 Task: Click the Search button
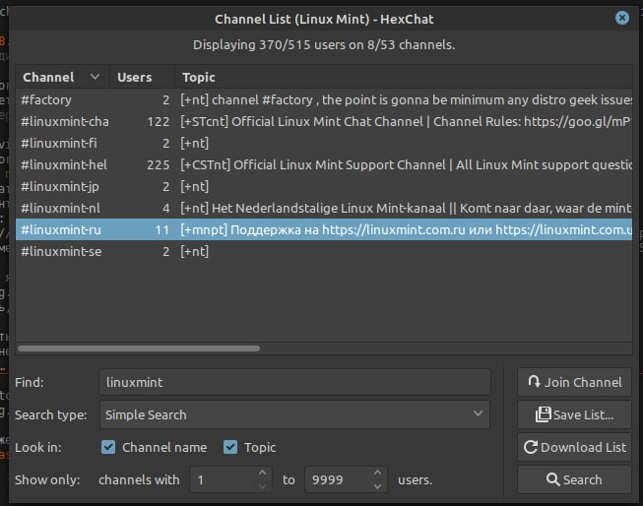574,479
